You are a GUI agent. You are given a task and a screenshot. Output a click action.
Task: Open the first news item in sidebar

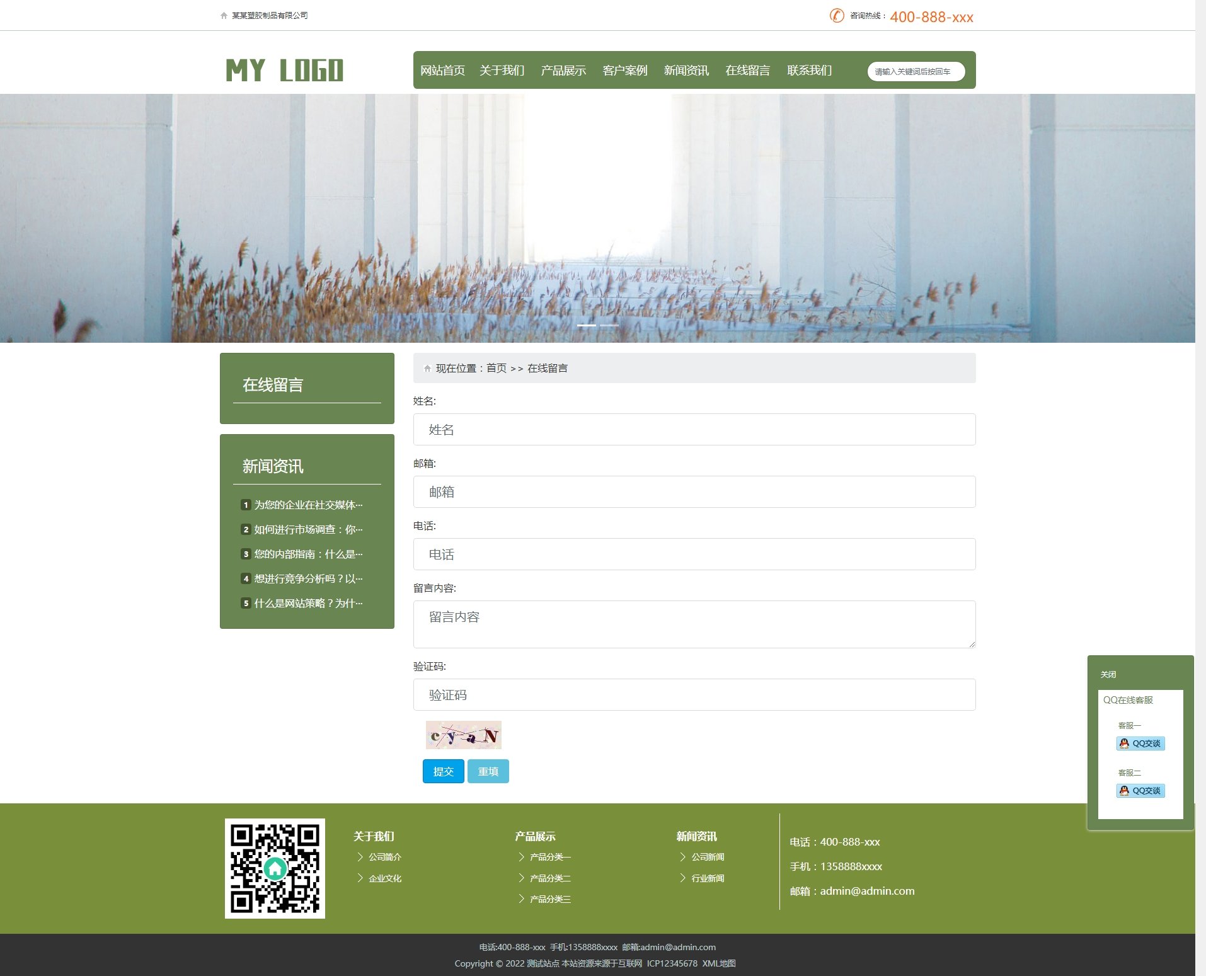click(x=307, y=505)
